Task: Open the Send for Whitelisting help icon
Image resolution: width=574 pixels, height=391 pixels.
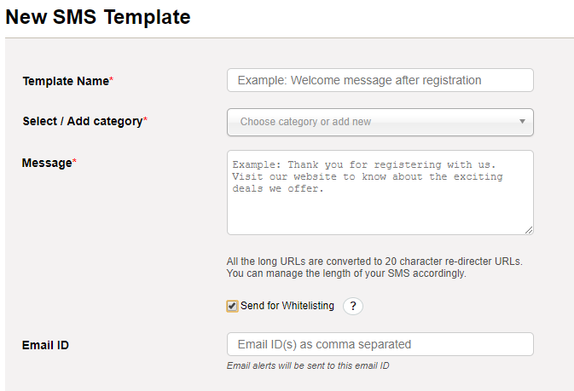Action: click(x=353, y=306)
